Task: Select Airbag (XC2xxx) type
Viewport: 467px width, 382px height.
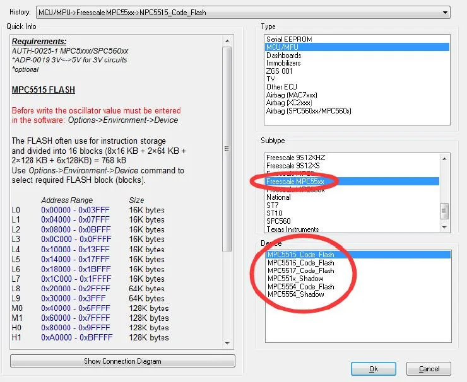Action: [289, 103]
